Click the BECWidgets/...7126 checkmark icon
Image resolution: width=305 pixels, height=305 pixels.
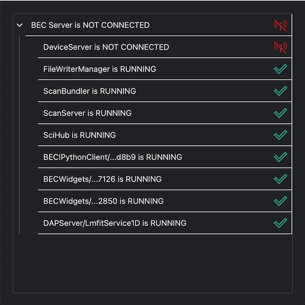[x=280, y=179]
